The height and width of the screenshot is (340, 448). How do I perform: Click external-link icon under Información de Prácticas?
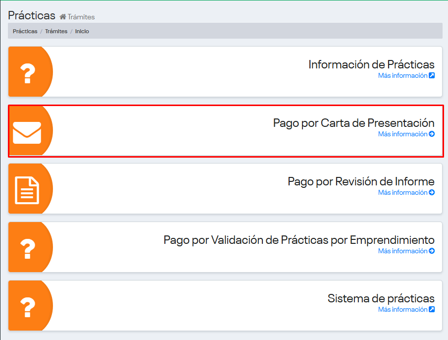432,76
